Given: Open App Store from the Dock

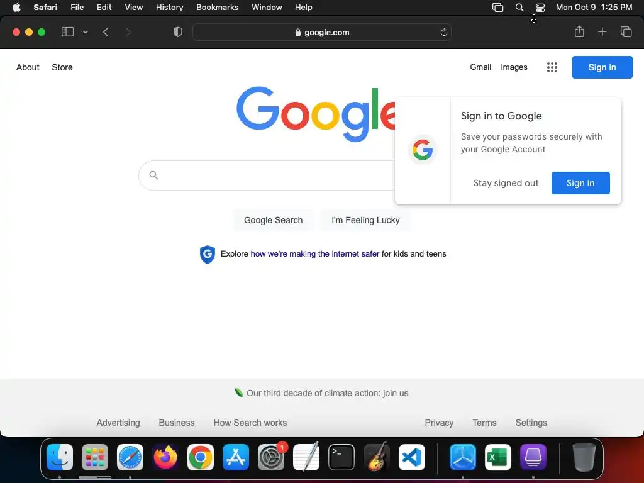Looking at the screenshot, I should point(236,457).
